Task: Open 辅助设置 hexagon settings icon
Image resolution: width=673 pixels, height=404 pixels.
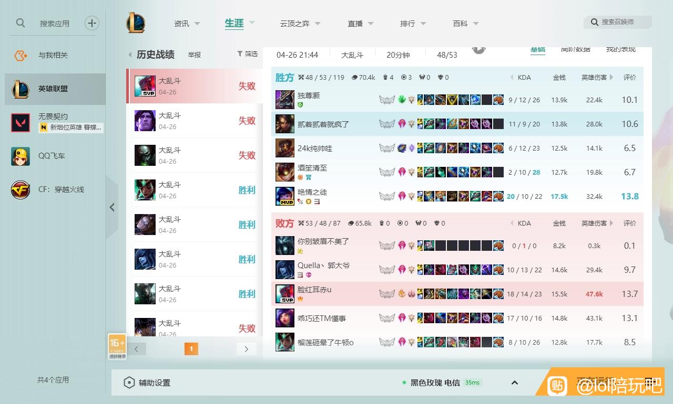Action: pyautogui.click(x=129, y=382)
